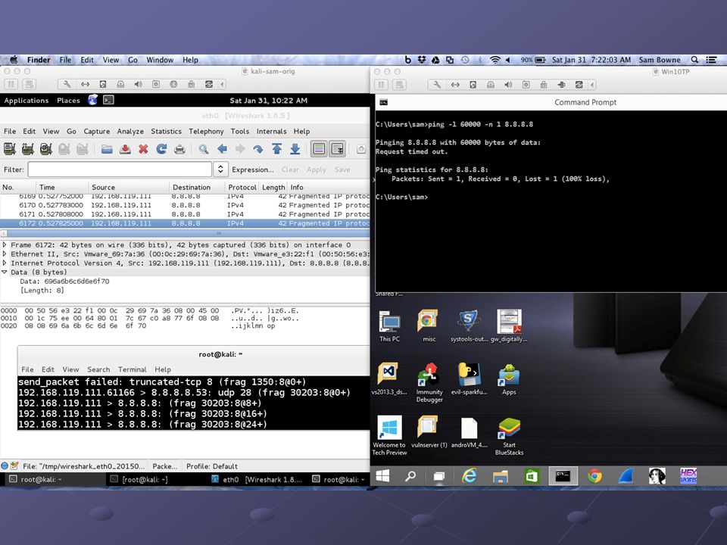Open Spotlight search in Mac menu bar
This screenshot has height=545, width=727.
(x=694, y=60)
